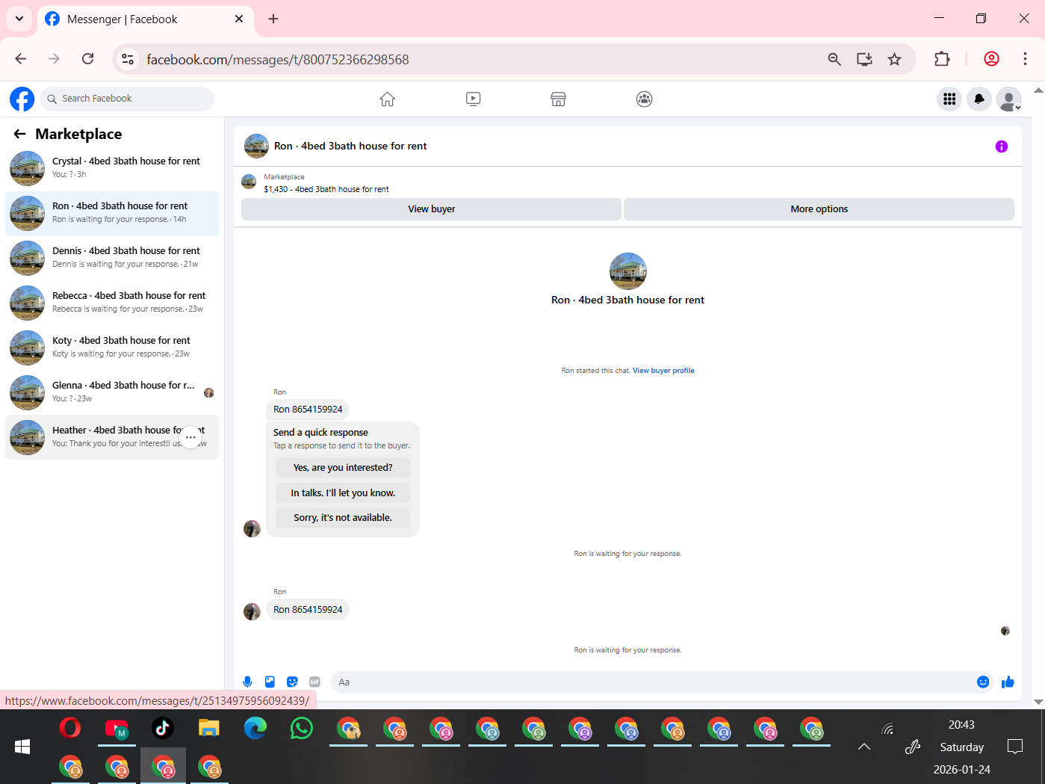Click the Facebook logo icon
Image resolution: width=1045 pixels, height=784 pixels.
pyautogui.click(x=22, y=99)
